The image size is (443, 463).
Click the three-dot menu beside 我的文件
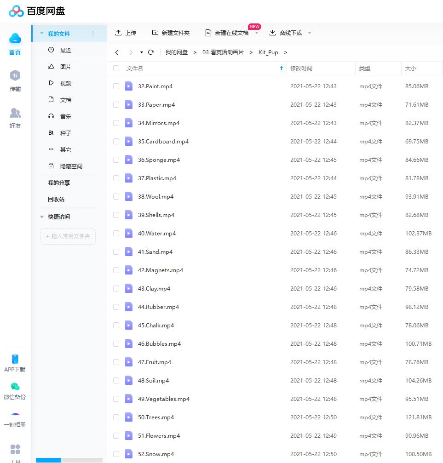[x=93, y=34]
